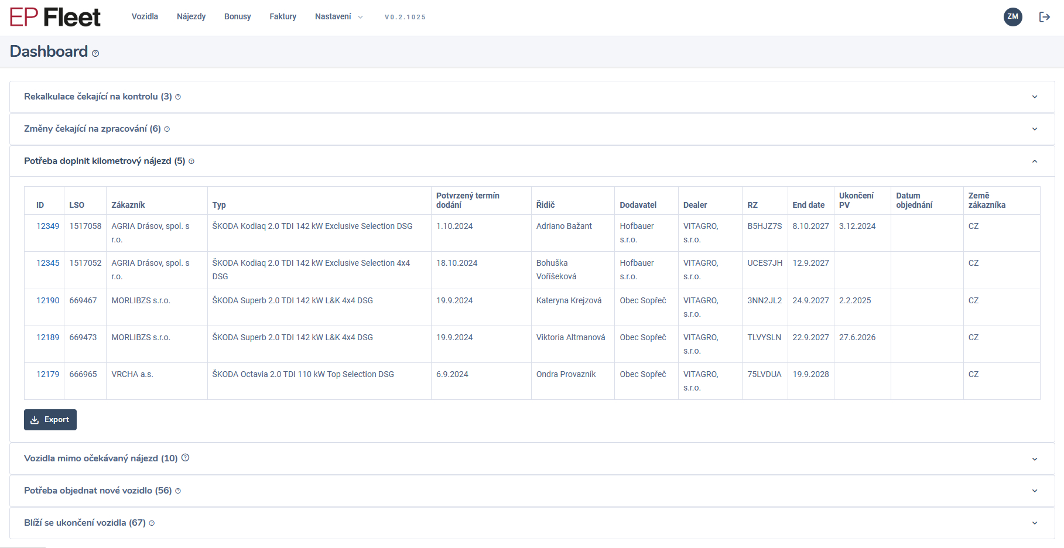Screen dimensions: 1064x548
Task: Go to the Vozidla menu item
Action: pos(145,17)
